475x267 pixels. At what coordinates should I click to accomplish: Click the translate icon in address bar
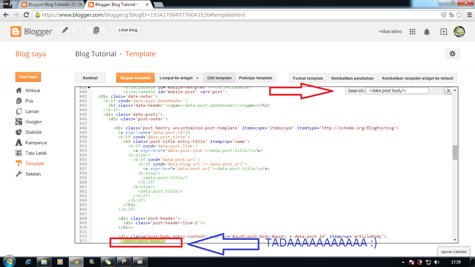tap(451, 15)
